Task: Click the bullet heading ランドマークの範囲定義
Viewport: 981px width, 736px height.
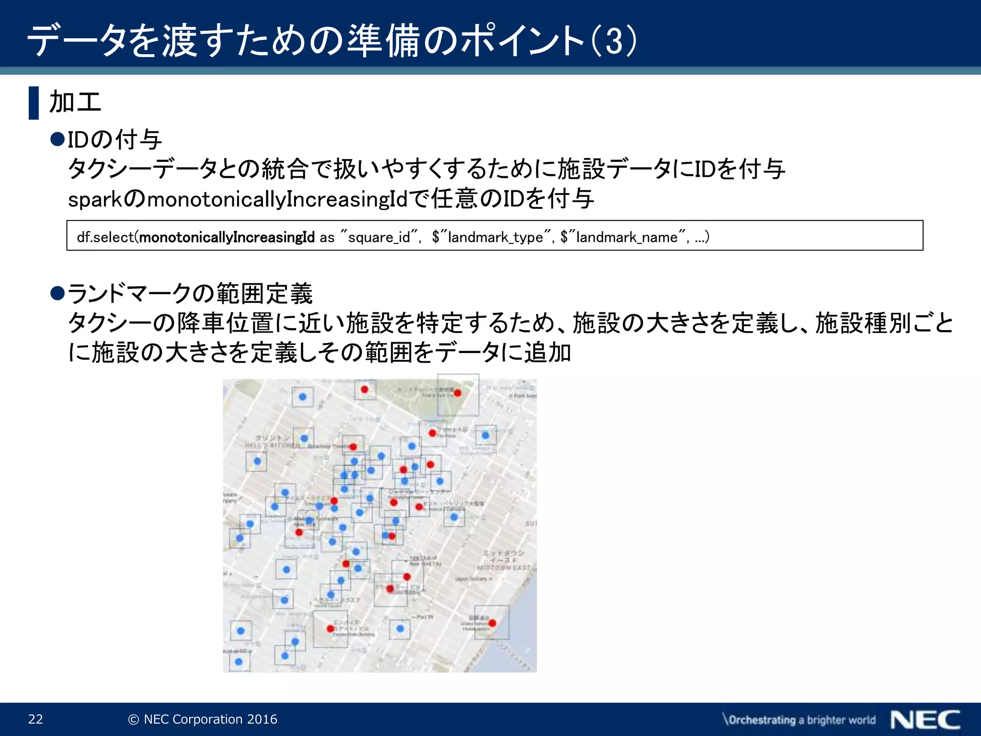Action: click(x=190, y=293)
